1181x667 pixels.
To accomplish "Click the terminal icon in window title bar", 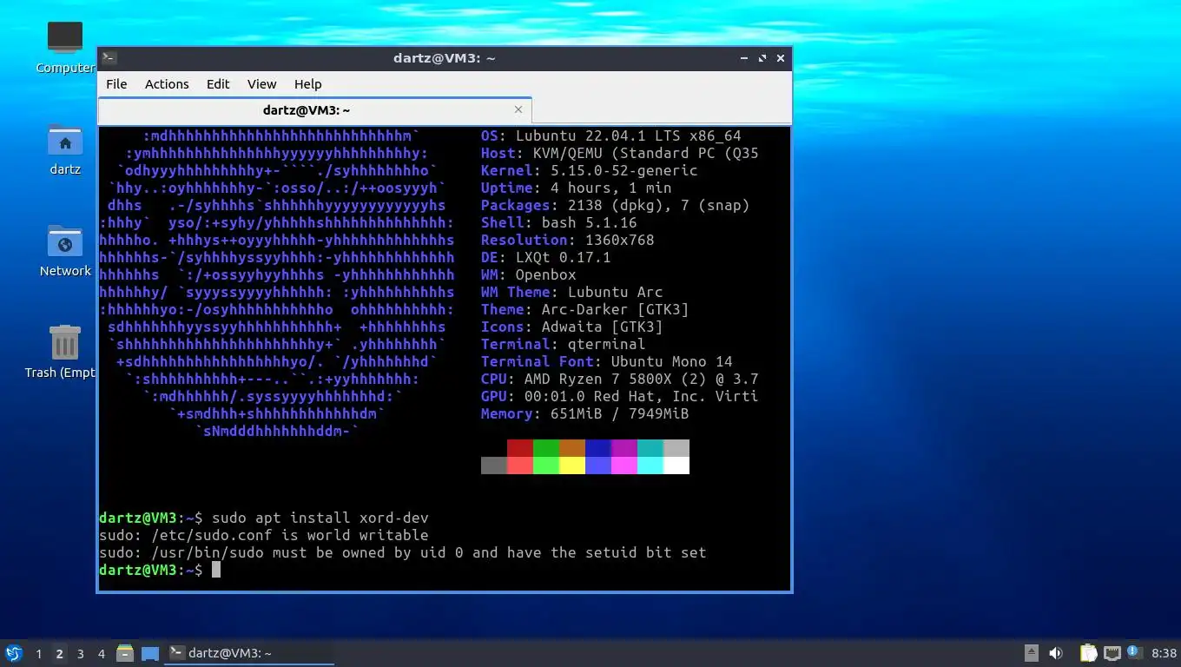I will [109, 58].
